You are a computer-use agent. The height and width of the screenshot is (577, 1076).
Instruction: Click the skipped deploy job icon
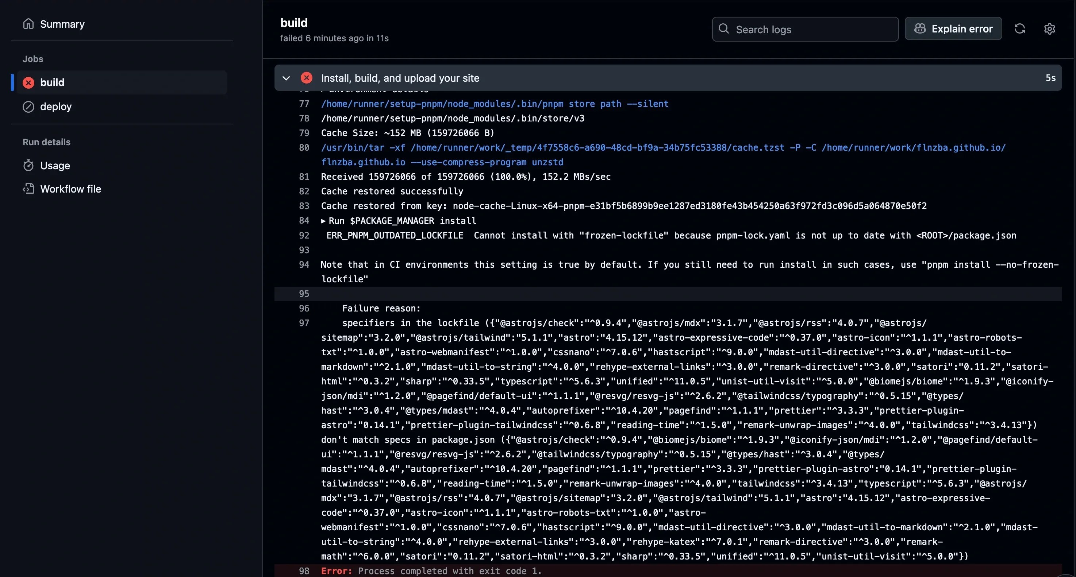tap(28, 107)
